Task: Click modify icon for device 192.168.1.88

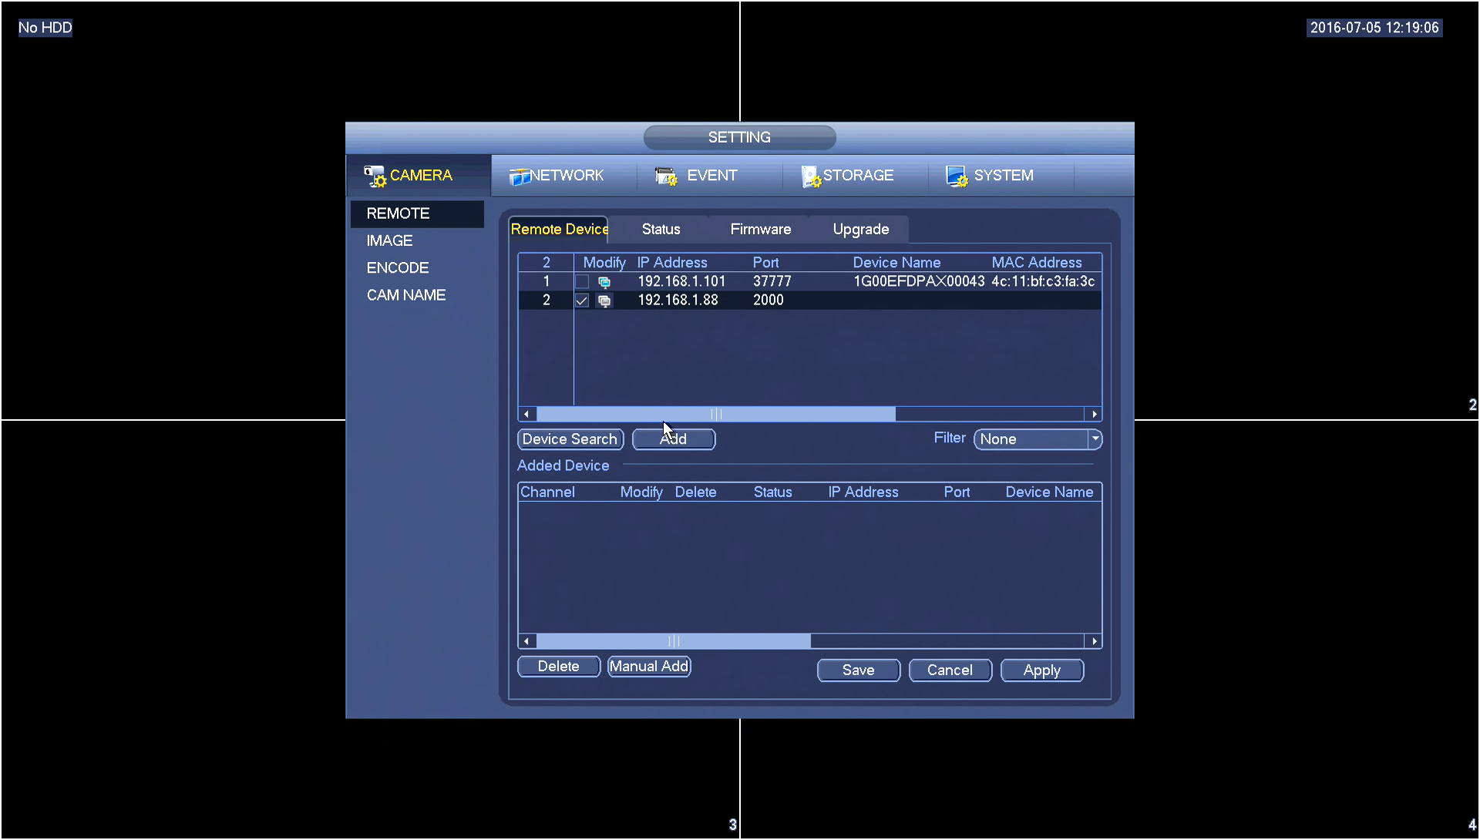Action: [x=604, y=301]
